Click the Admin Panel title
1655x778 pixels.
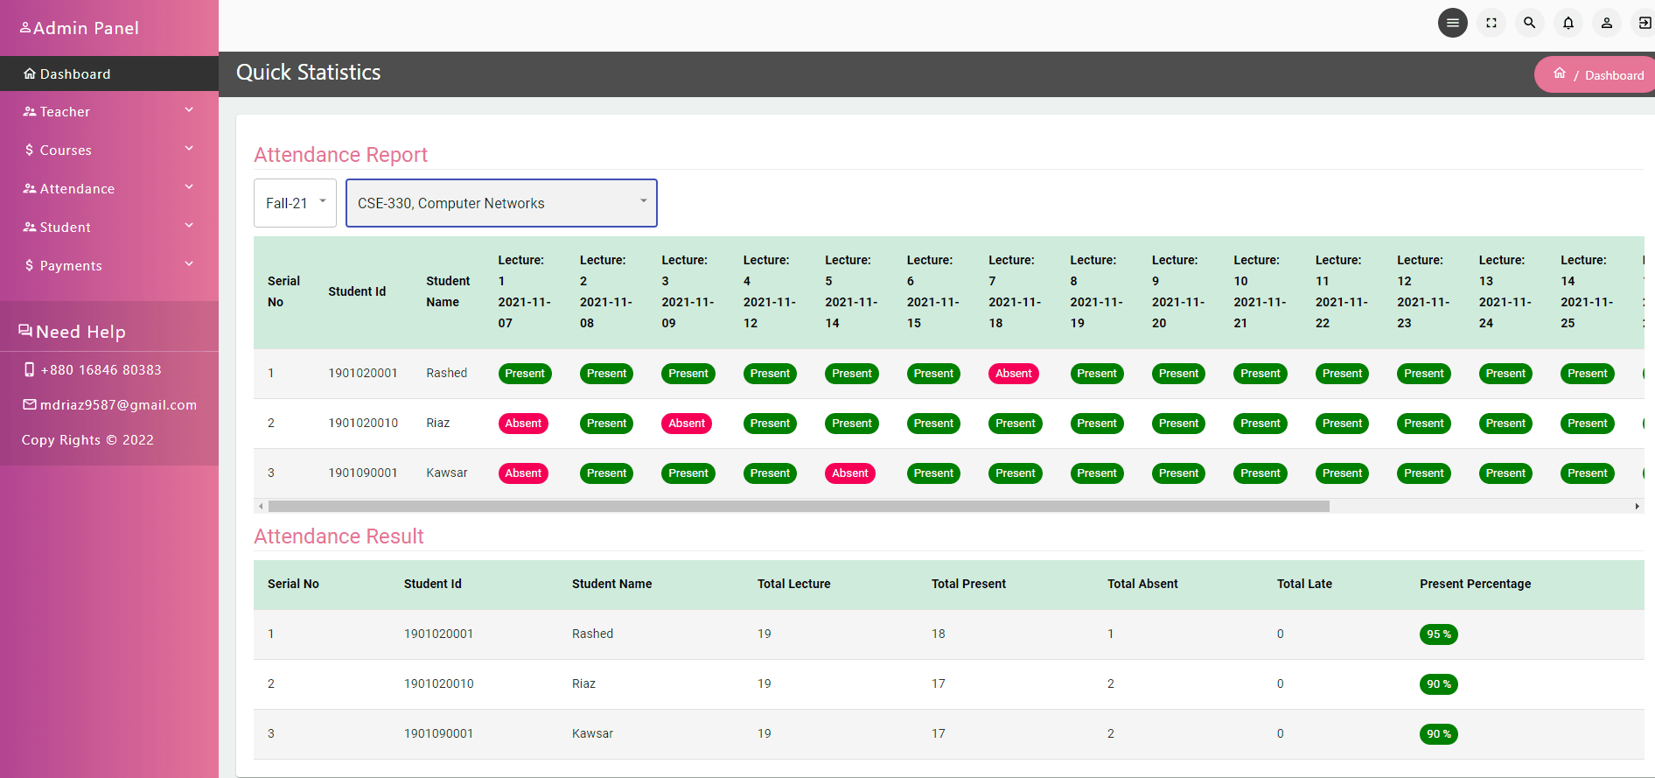coord(86,28)
